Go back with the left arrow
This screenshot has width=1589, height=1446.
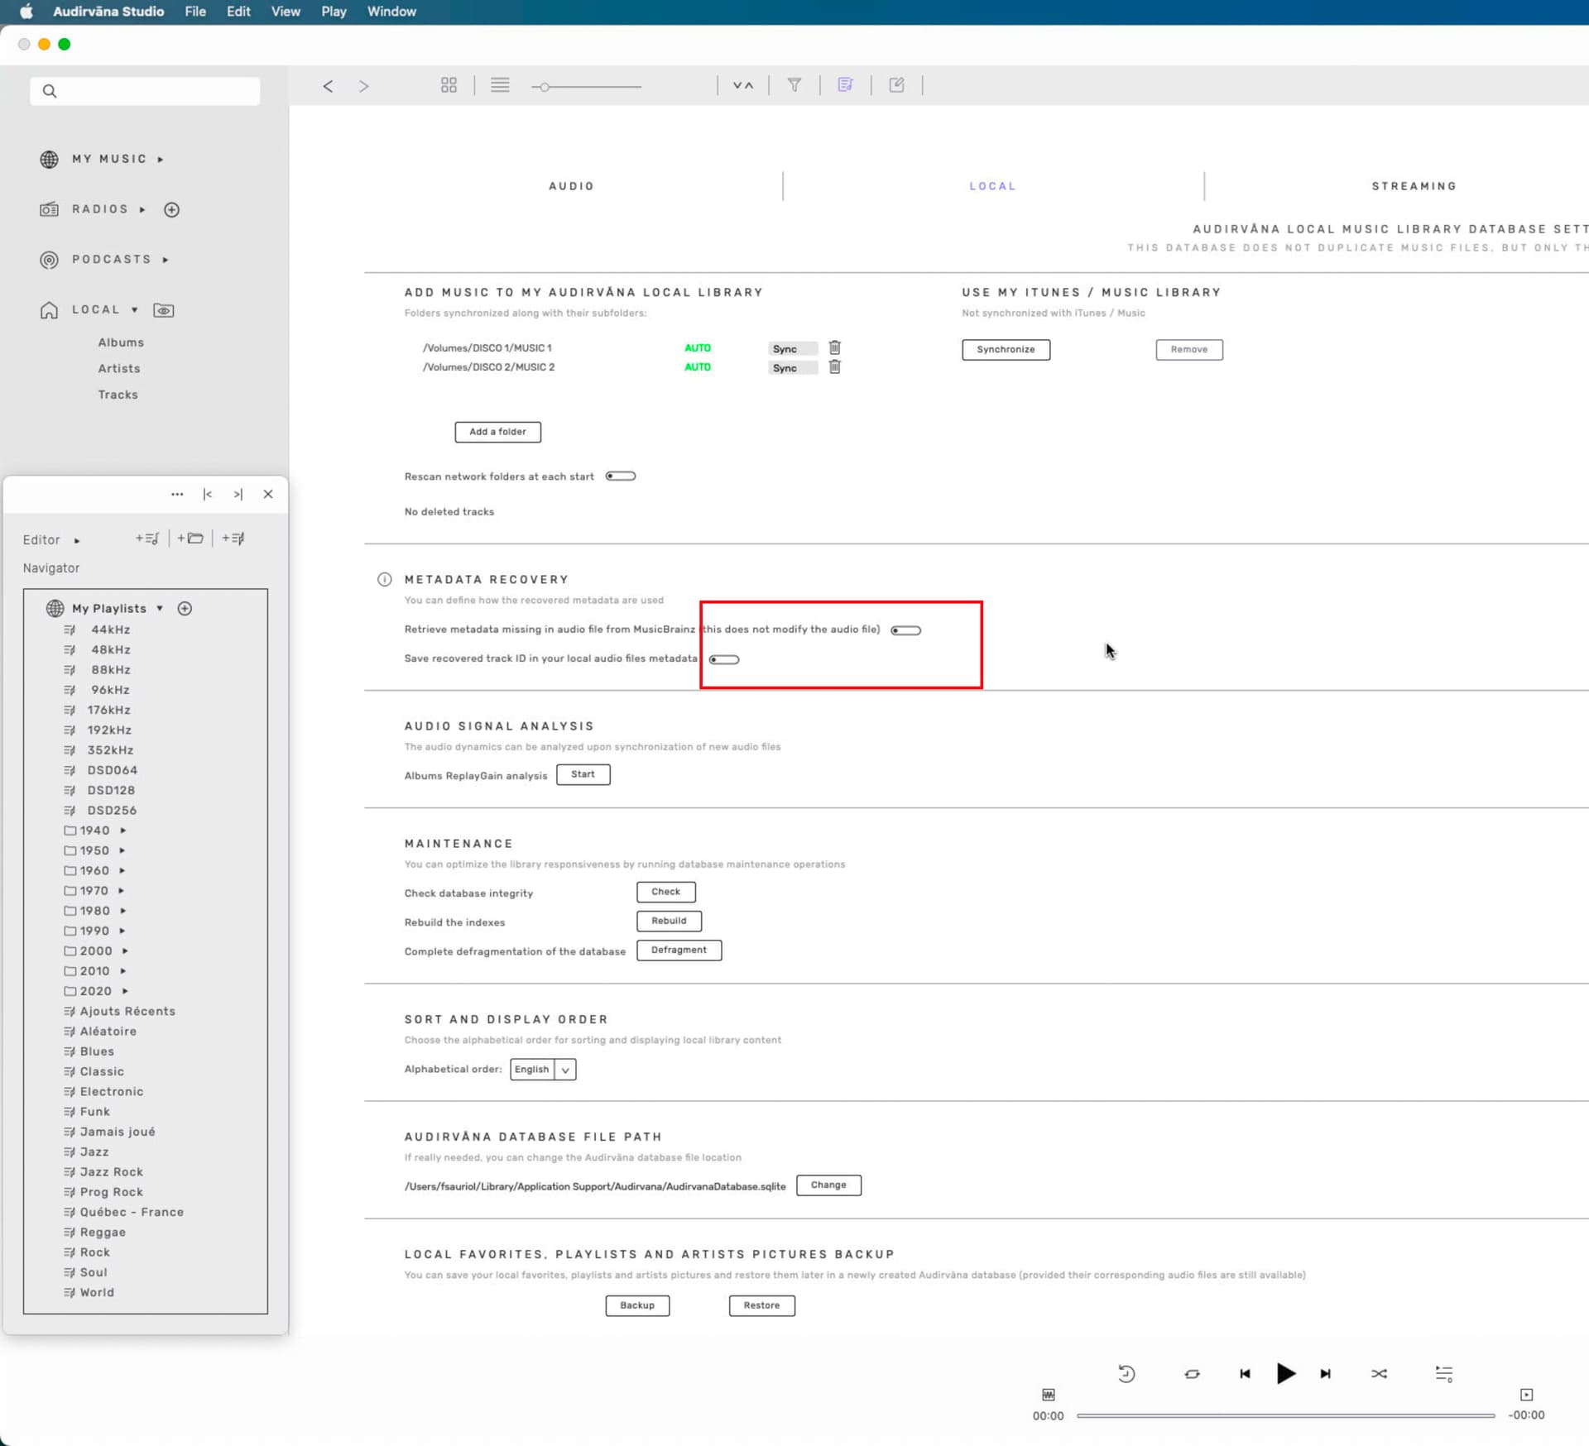coord(329,86)
